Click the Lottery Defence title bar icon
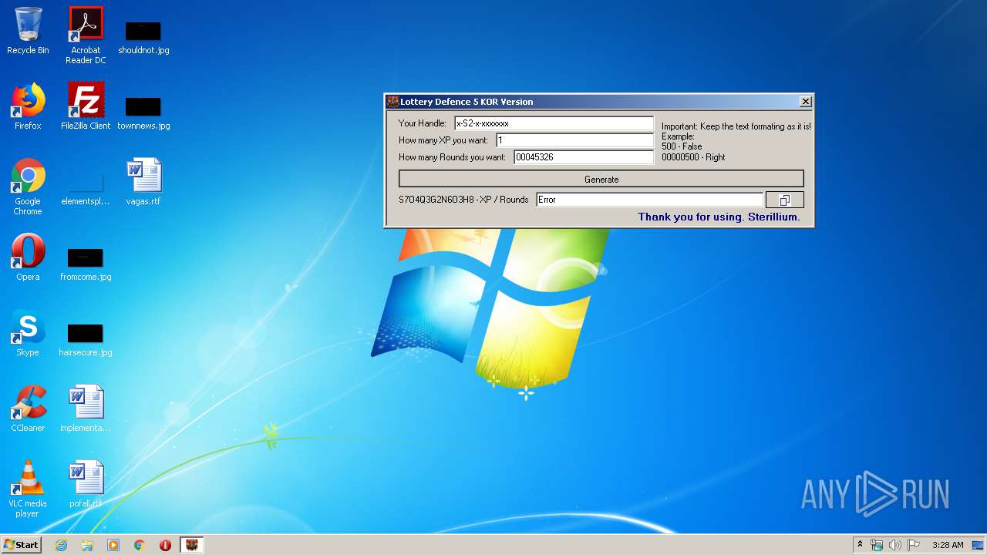 click(x=392, y=102)
